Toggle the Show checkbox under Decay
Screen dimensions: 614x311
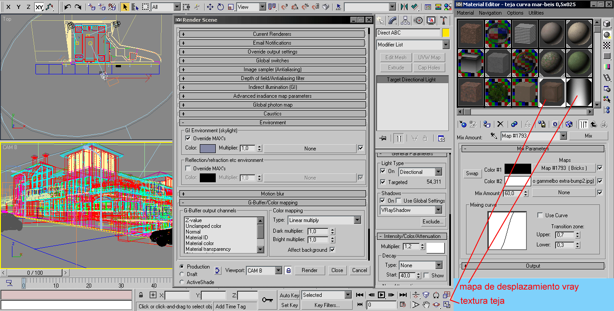pos(426,275)
